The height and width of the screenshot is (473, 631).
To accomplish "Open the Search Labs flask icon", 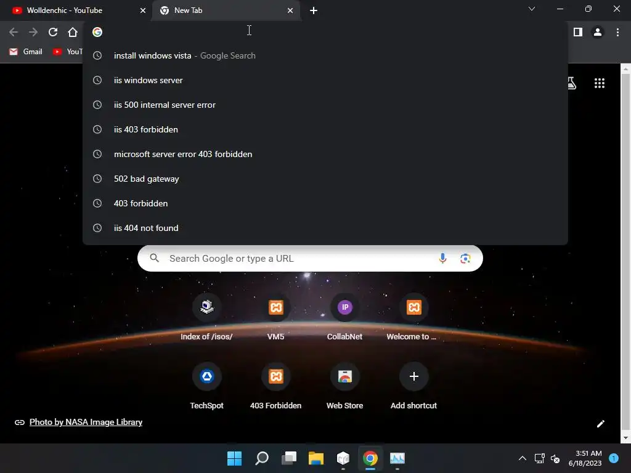I will 571,83.
